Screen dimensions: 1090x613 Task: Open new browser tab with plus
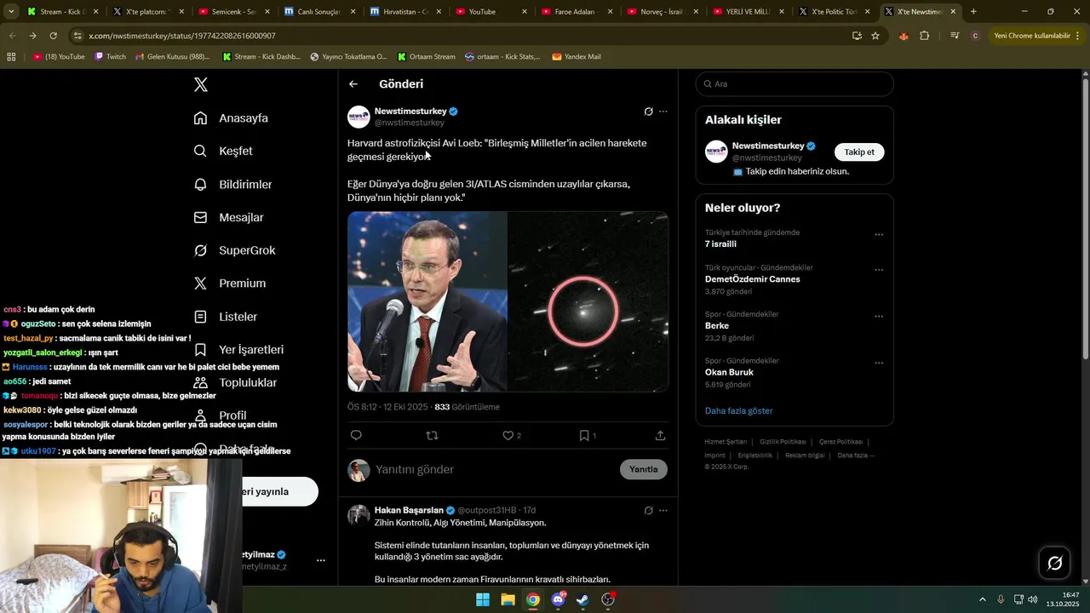coord(973,12)
